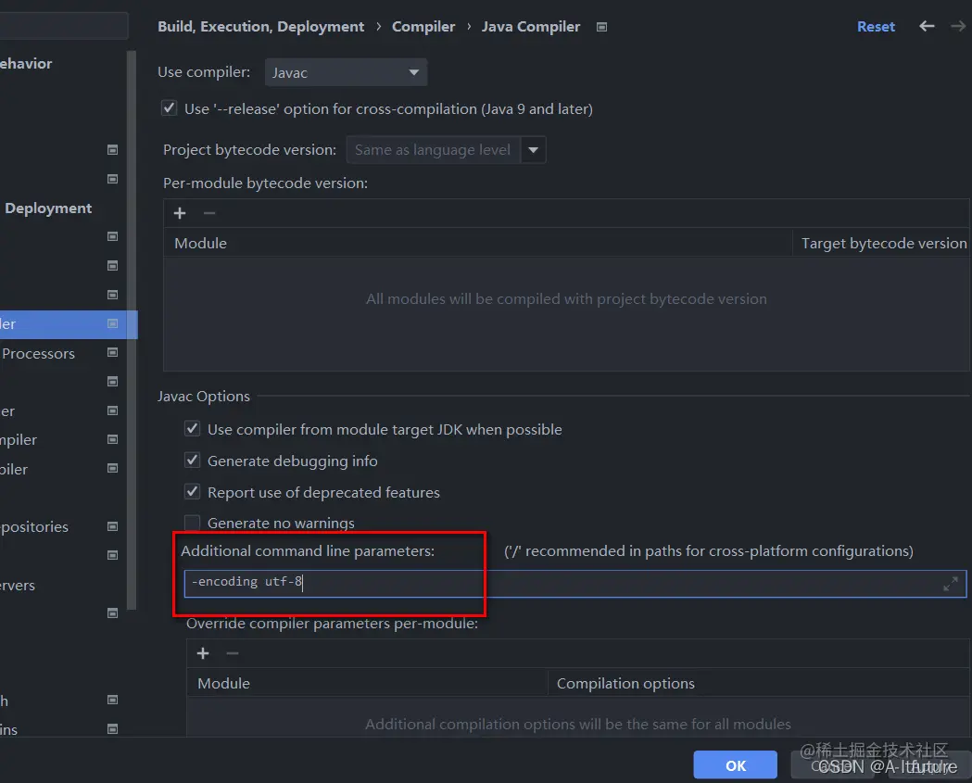Click project icon beside 'ins' sidebar row

click(x=112, y=728)
